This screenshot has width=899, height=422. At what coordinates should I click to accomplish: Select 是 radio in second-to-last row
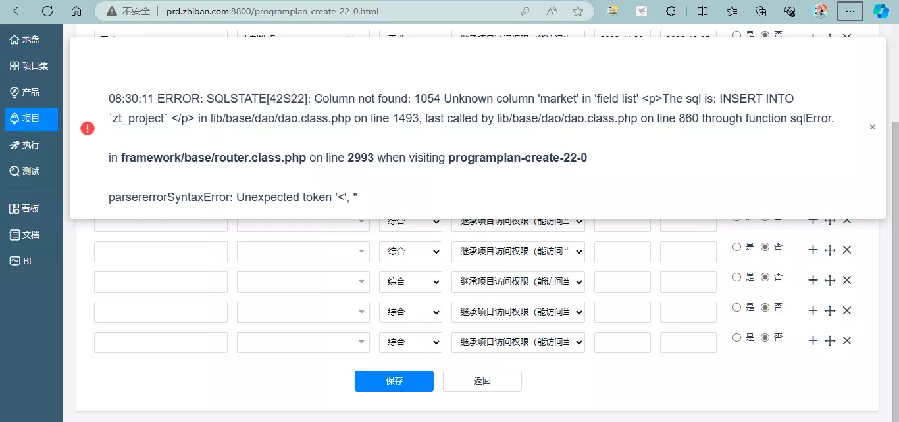(x=737, y=307)
